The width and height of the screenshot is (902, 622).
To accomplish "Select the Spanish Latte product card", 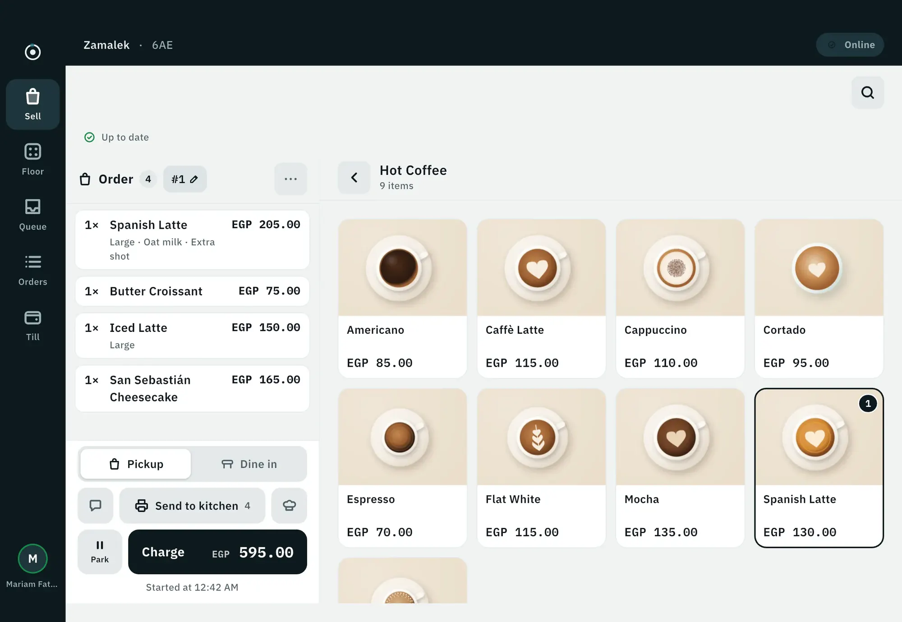I will 819,468.
